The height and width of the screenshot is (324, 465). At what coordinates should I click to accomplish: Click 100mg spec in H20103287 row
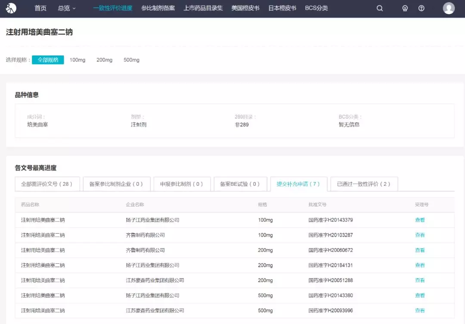[x=265, y=235]
